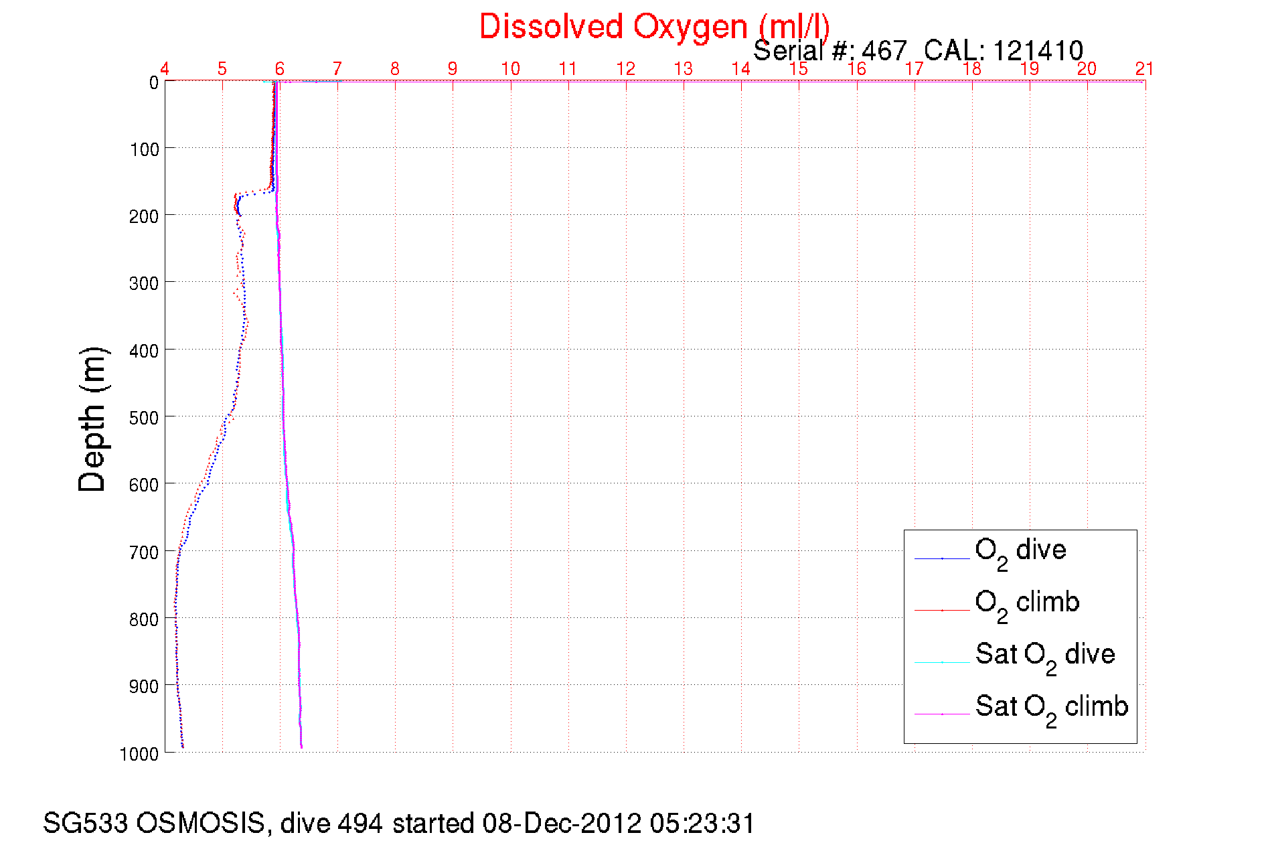Click the x-axis tick label 18
The height and width of the screenshot is (845, 1266).
pos(972,69)
